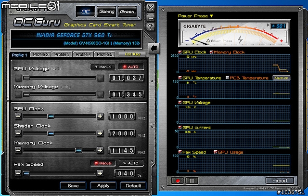This screenshot has width=308, height=196.
Task: Increase Memory Clock with plus button
Action: pos(100,150)
